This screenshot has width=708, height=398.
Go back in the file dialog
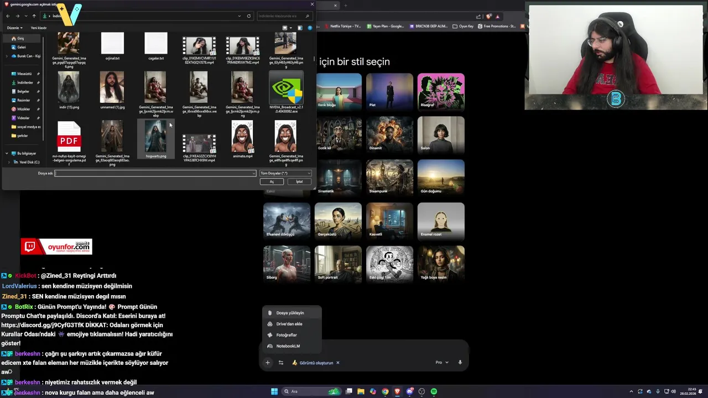pos(8,16)
